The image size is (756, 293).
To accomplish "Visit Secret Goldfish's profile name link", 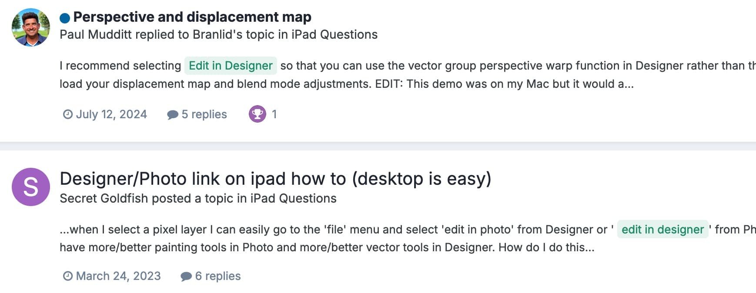I will coord(104,198).
